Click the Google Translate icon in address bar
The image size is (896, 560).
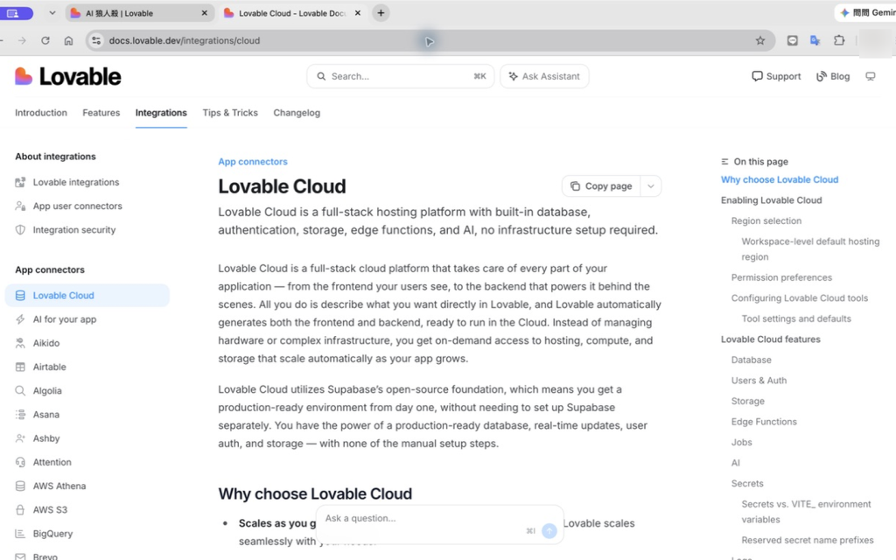pyautogui.click(x=815, y=40)
